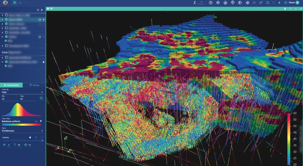Check the empty circle just above Line header
The height and width of the screenshot is (166, 303).
coord(6,46)
